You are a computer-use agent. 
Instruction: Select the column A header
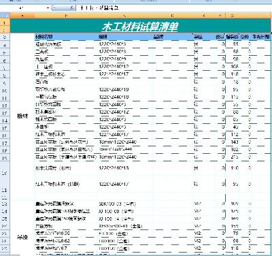click(x=22, y=16)
